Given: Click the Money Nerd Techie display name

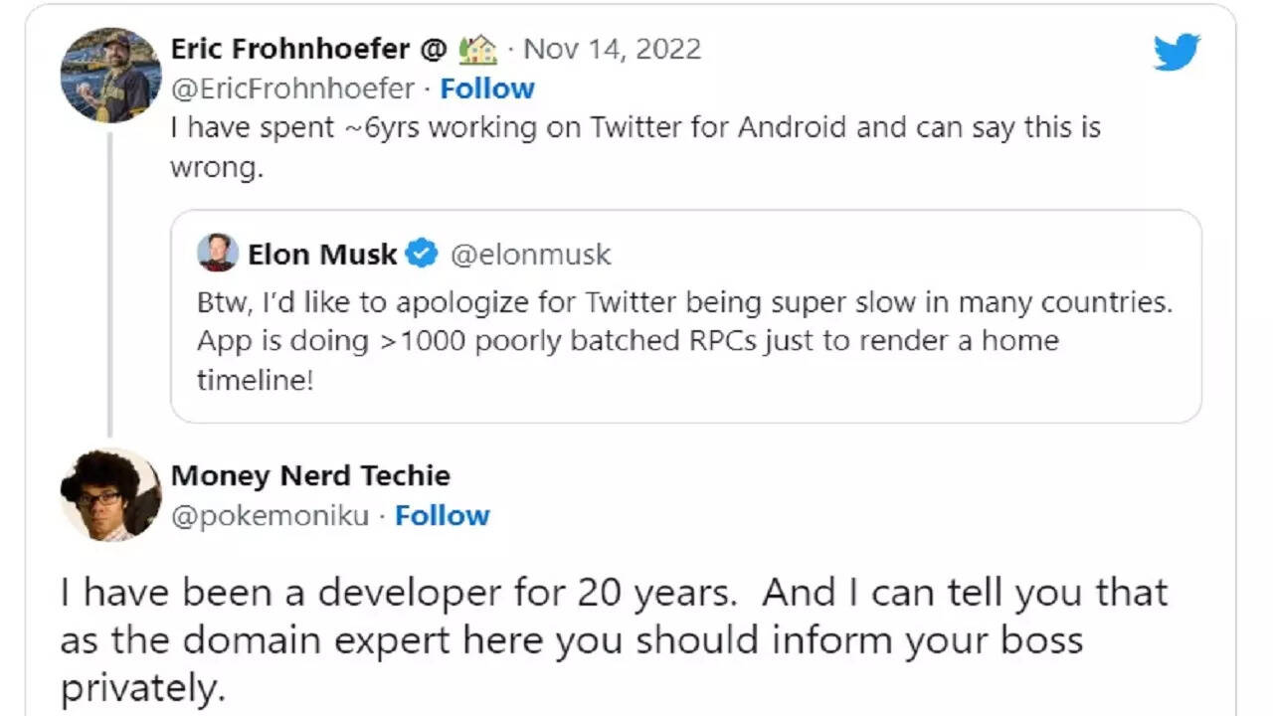Looking at the screenshot, I should (310, 475).
